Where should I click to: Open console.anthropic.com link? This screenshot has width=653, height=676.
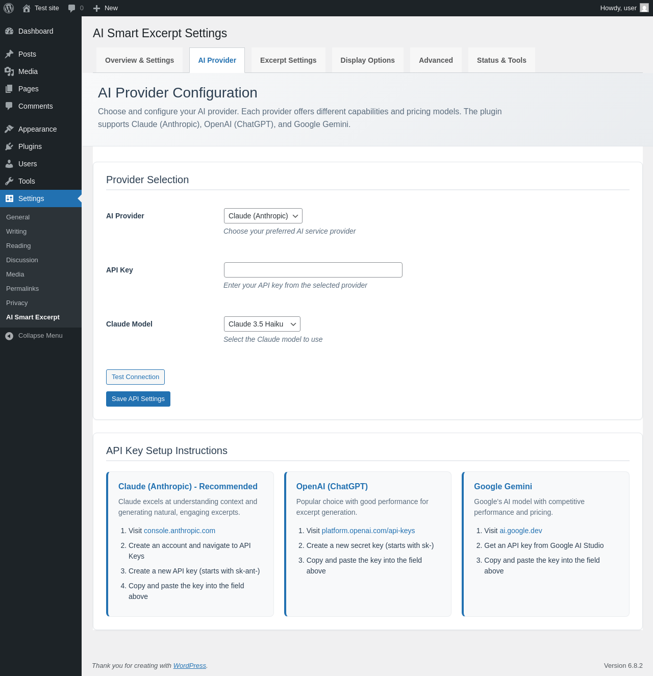coord(180,531)
